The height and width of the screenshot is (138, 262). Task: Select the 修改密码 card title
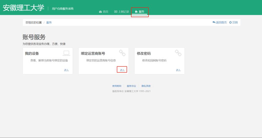[x=144, y=54]
